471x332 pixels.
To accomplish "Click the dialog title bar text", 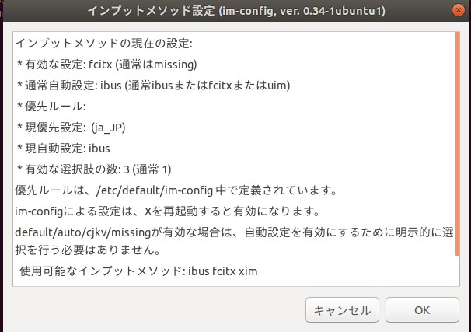I will pos(236,11).
